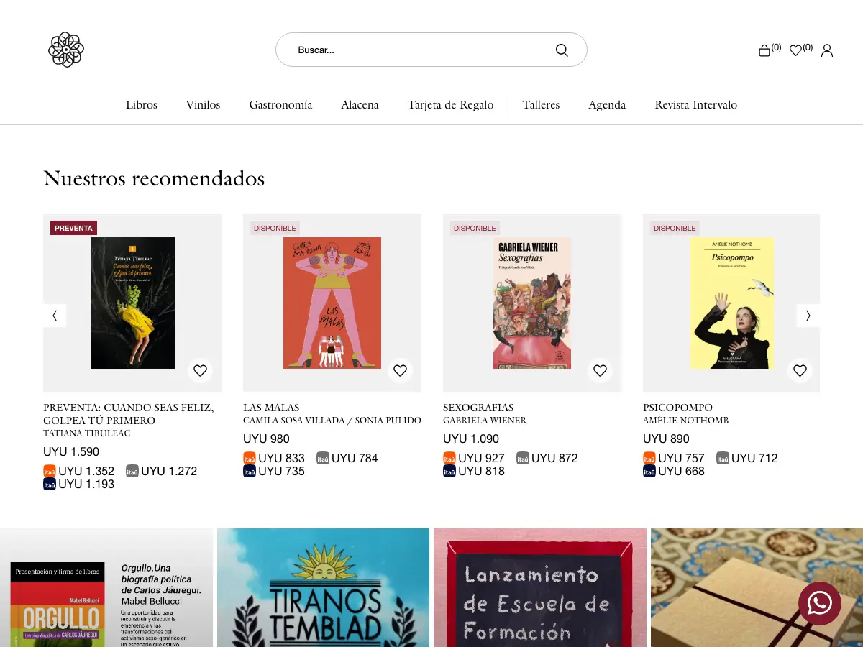Open the wishlist heart icon in header
This screenshot has height=647, width=863.
(x=795, y=50)
